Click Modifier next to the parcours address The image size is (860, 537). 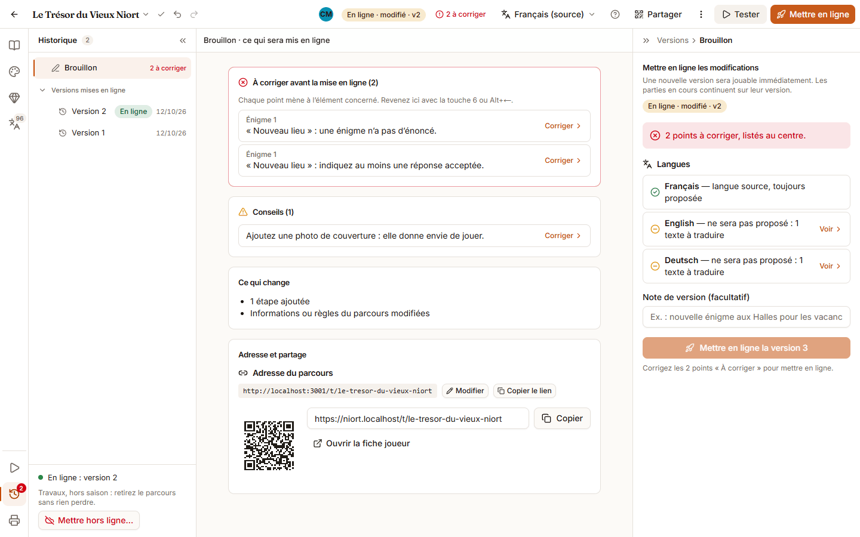pos(465,391)
